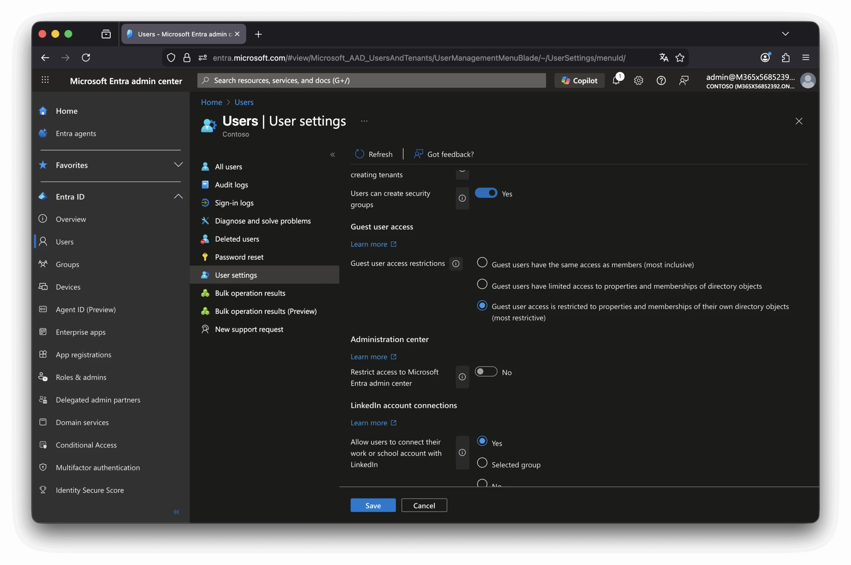Screen dimensions: 851x565
Task: Collapse the Entra ID section
Action: tap(178, 196)
